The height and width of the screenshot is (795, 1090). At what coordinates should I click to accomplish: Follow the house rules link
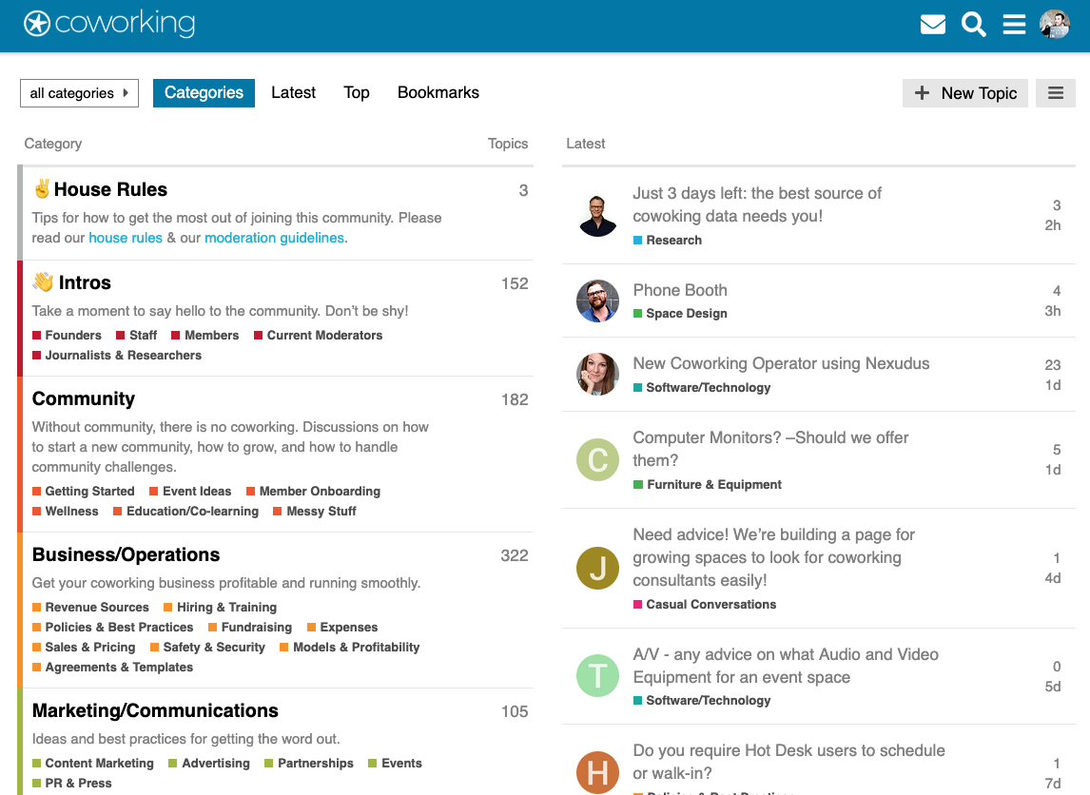[x=126, y=238]
